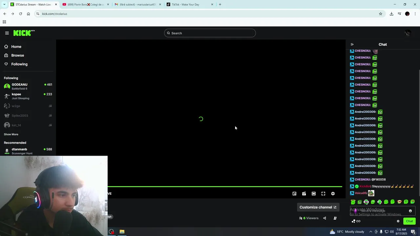Open chat settings gear beside Chat button

398,221
